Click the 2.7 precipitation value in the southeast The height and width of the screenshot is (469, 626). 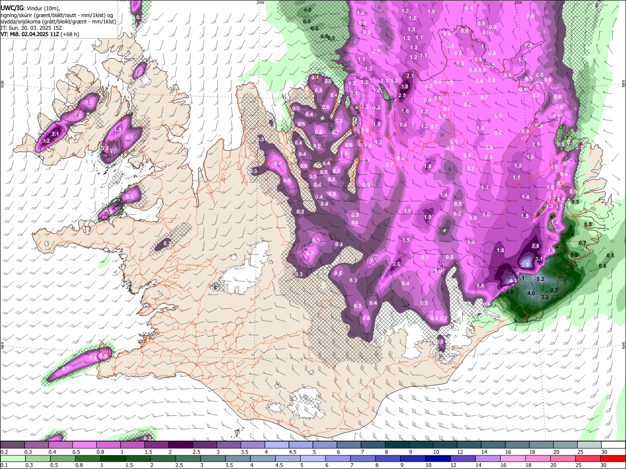(554, 290)
